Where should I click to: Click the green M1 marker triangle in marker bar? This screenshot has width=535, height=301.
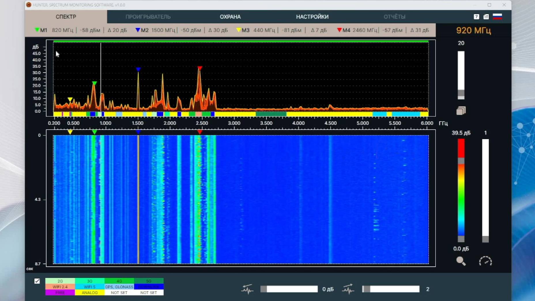pyautogui.click(x=37, y=30)
